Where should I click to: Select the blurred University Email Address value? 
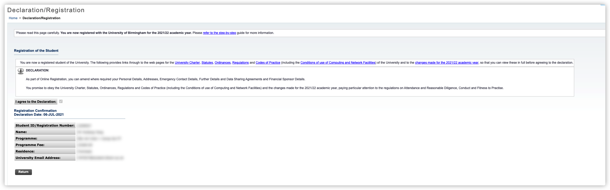[100, 158]
